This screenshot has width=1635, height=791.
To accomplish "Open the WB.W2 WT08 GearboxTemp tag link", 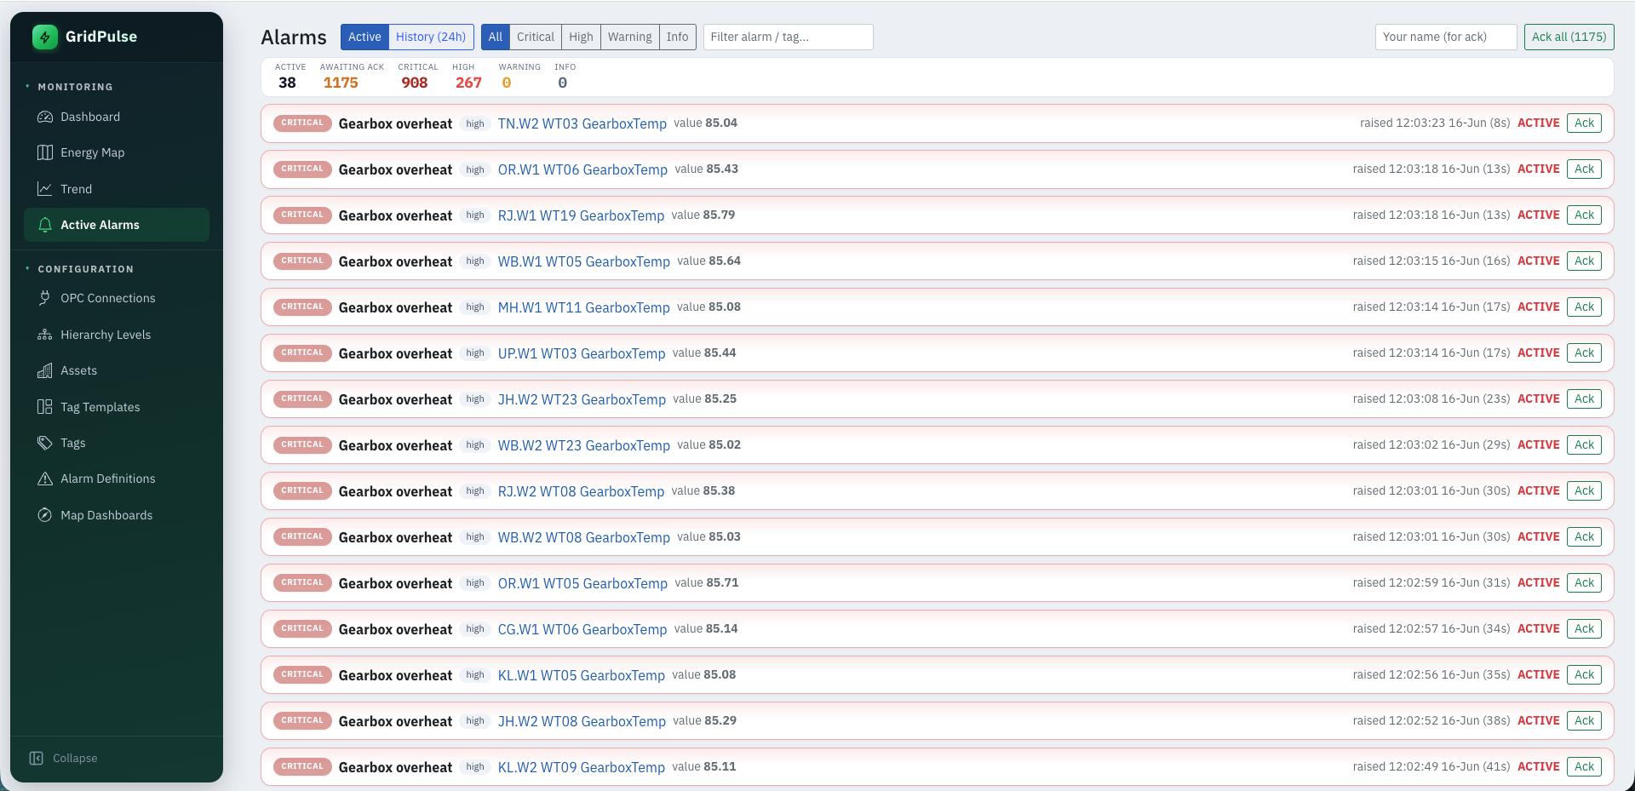I will [584, 537].
